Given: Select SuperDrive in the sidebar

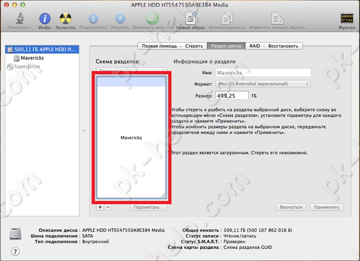Looking at the screenshot, I should pos(42,67).
